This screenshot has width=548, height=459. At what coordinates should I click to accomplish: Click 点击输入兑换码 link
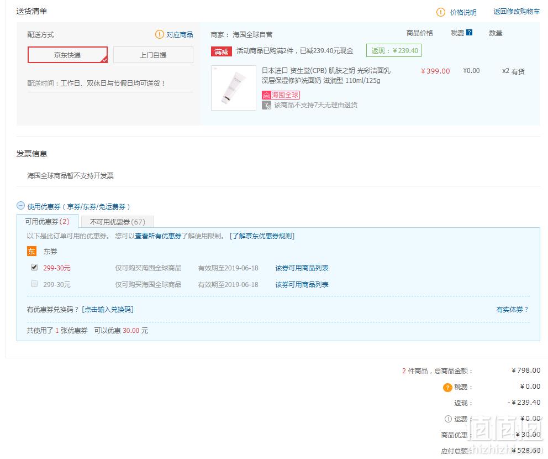pyautogui.click(x=108, y=309)
